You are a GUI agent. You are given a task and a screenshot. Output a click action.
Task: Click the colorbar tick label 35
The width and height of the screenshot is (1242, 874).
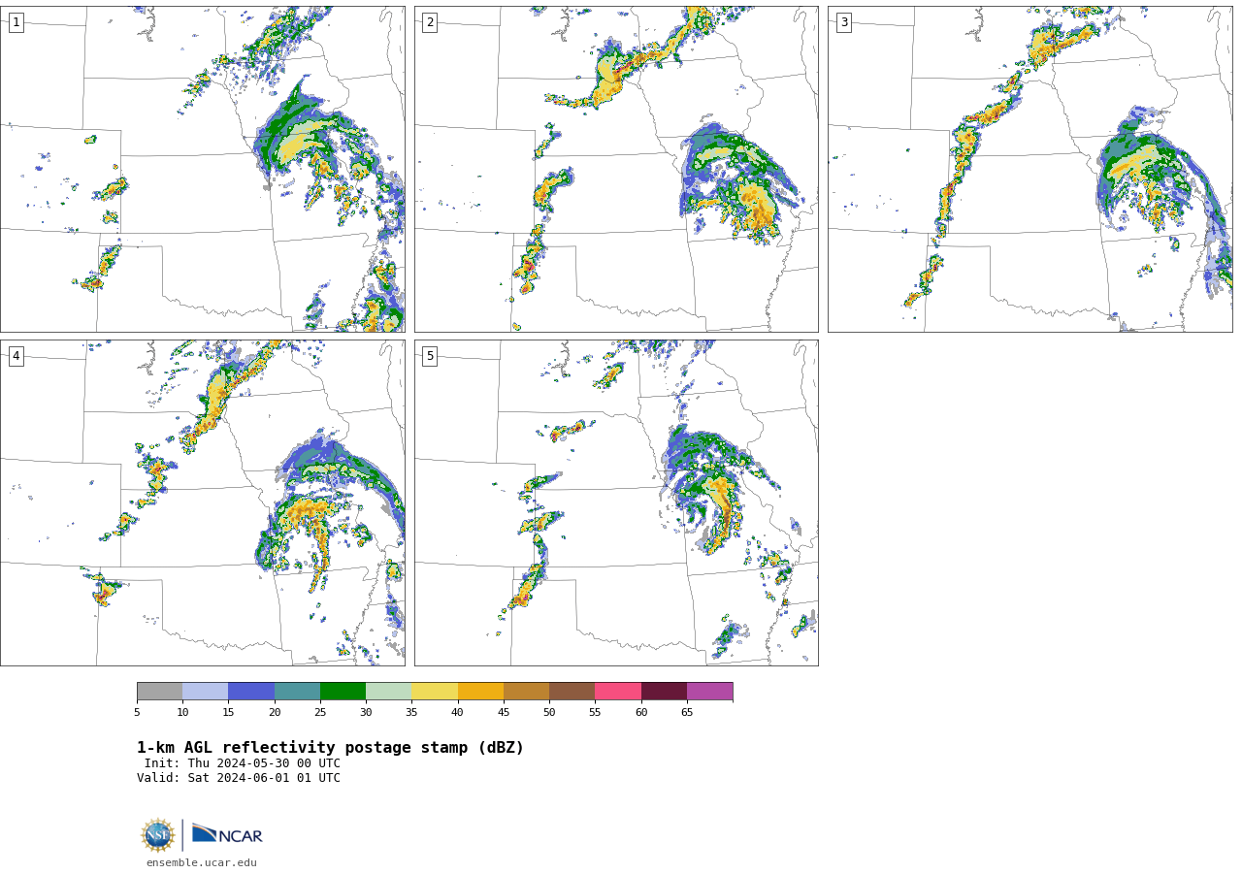pyautogui.click(x=411, y=713)
